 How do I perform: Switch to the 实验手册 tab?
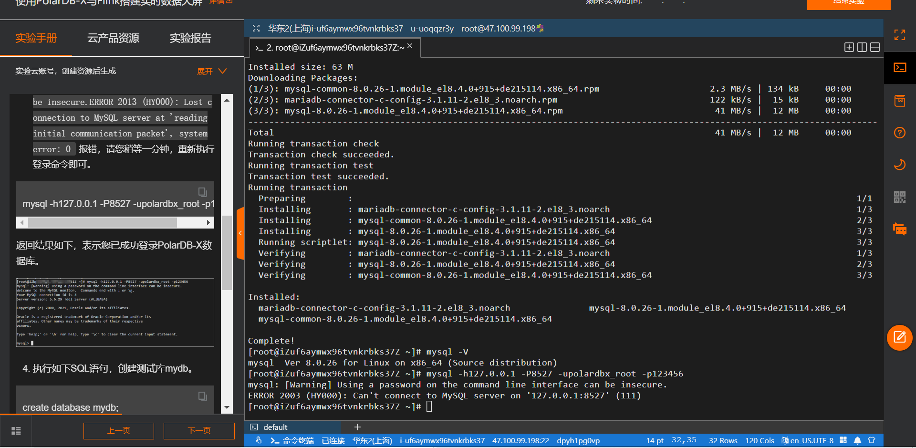pyautogui.click(x=36, y=38)
